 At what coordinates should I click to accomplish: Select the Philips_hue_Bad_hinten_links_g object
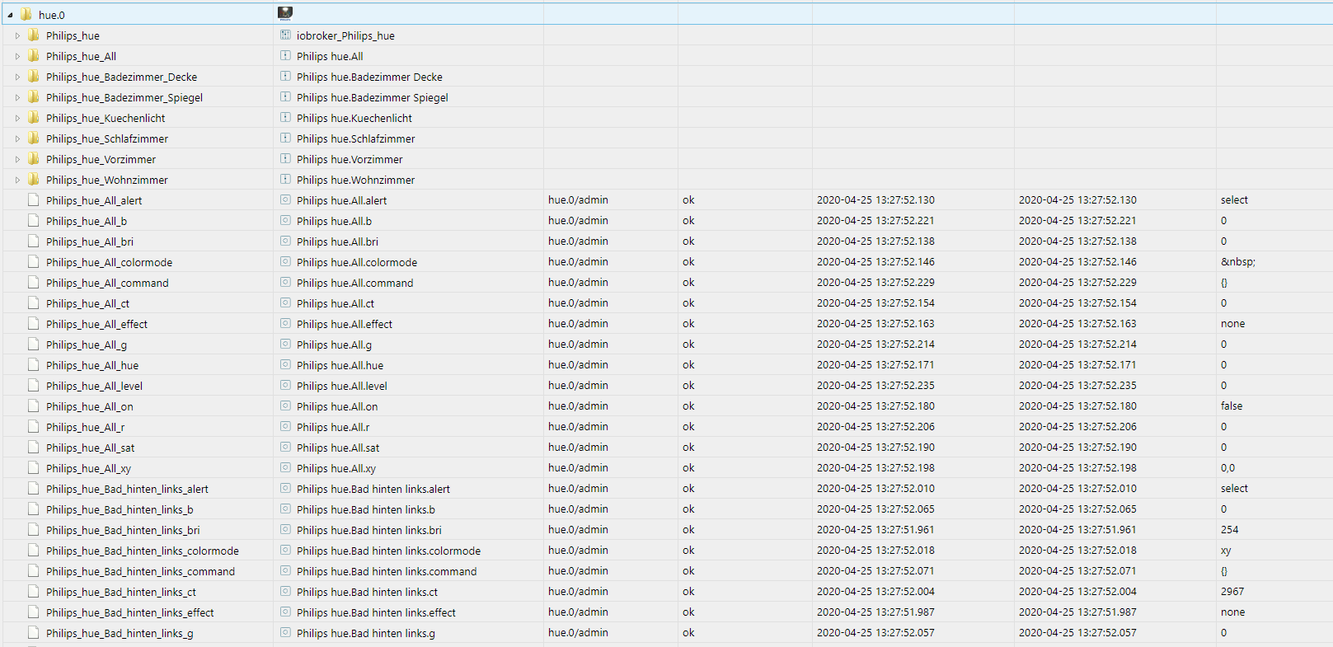(x=120, y=633)
